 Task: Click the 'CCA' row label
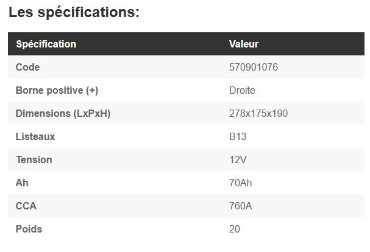pos(26,206)
